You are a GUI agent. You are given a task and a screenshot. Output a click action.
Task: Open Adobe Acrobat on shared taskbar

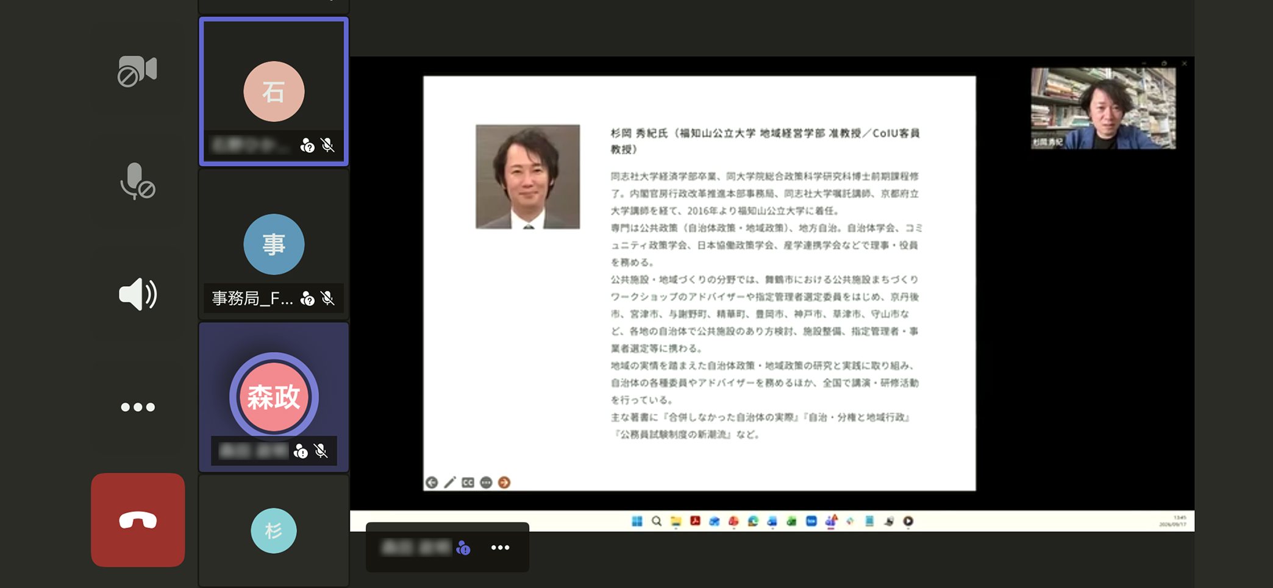(x=695, y=521)
